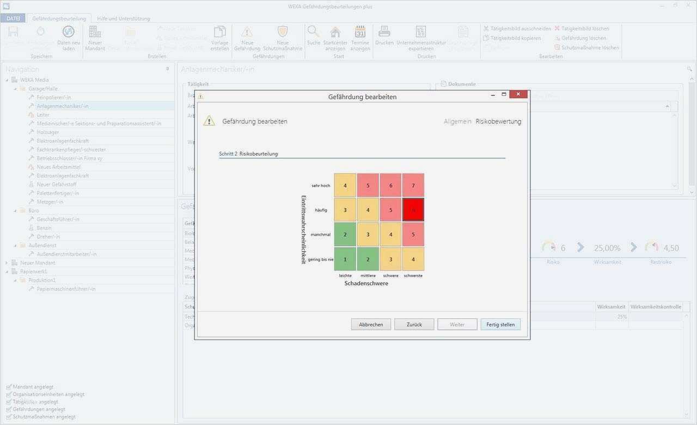Finish with the Fertig stellen button
The height and width of the screenshot is (425, 697).
coord(500,324)
